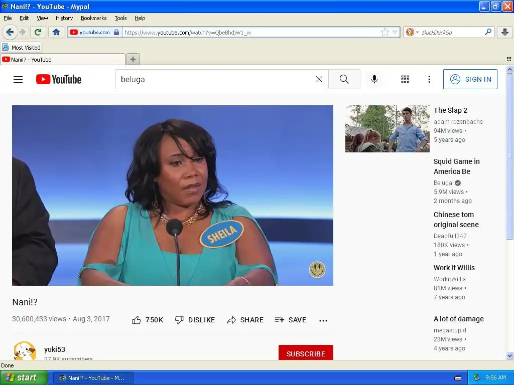Click the page scrollbar down arrow

point(509,355)
